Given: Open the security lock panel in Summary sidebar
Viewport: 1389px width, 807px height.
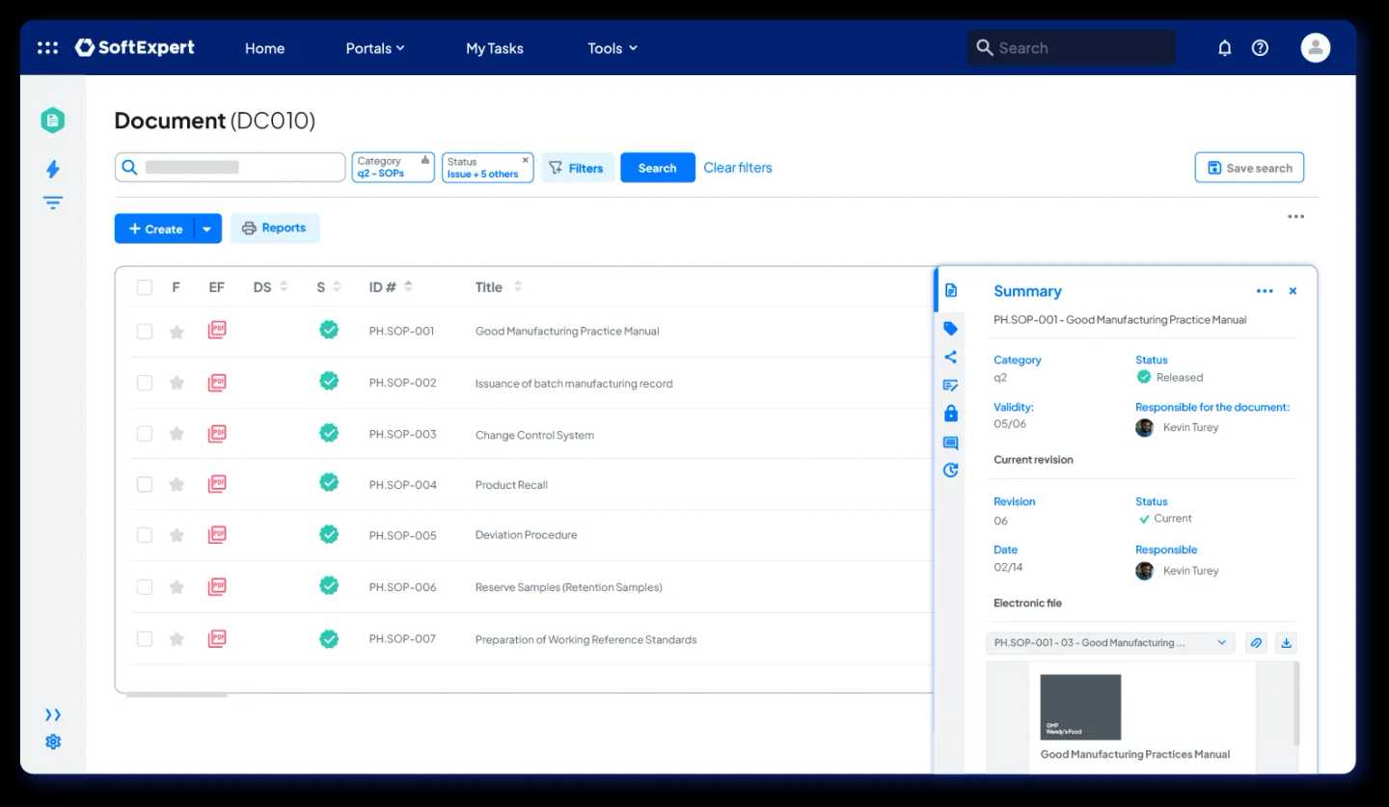Looking at the screenshot, I should (951, 413).
